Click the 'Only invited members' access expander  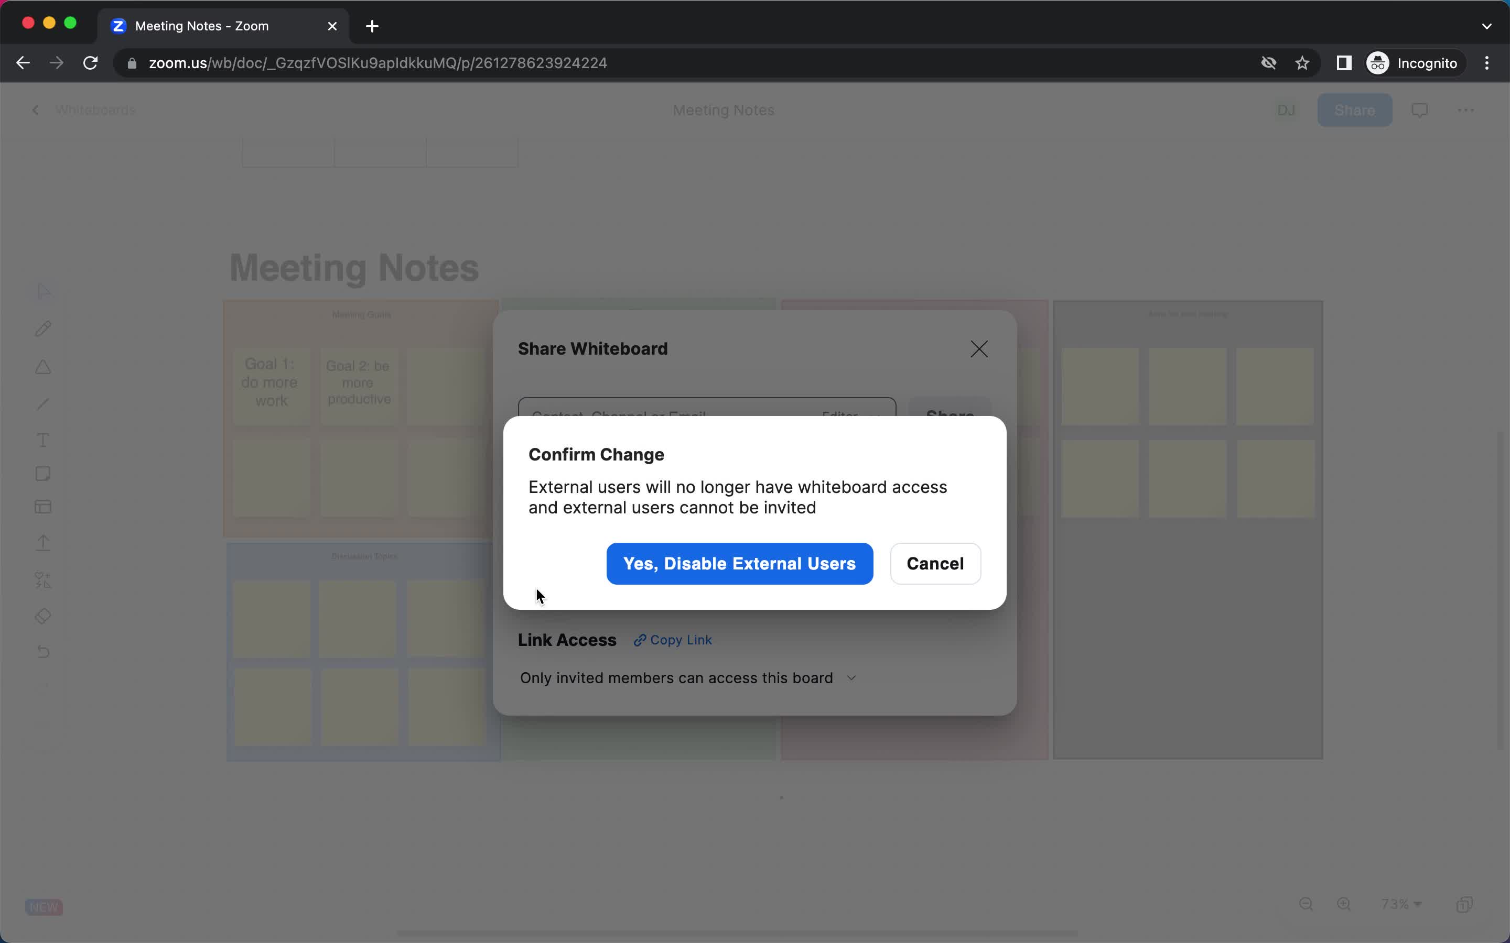tap(854, 677)
